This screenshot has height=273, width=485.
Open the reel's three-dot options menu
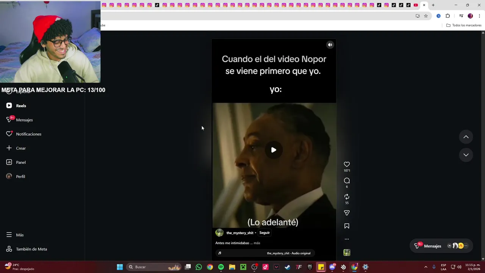[347, 239]
